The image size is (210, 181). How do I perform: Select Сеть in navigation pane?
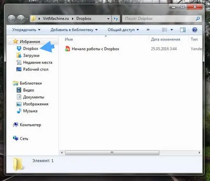pyautogui.click(x=24, y=139)
